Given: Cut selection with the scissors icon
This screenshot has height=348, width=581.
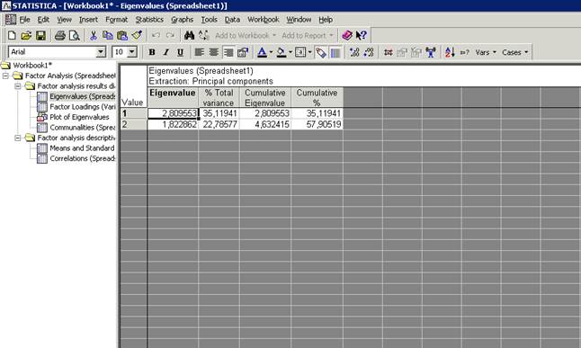Looking at the screenshot, I should tap(93, 36).
